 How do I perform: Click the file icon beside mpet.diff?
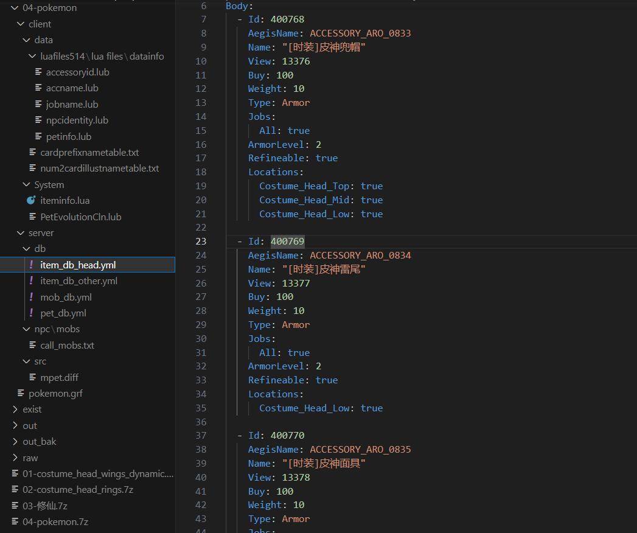point(32,377)
